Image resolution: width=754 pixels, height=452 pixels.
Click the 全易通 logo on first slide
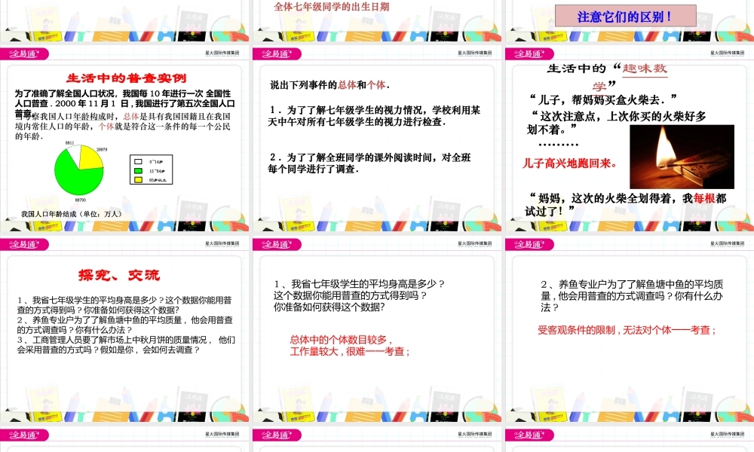tap(24, 54)
